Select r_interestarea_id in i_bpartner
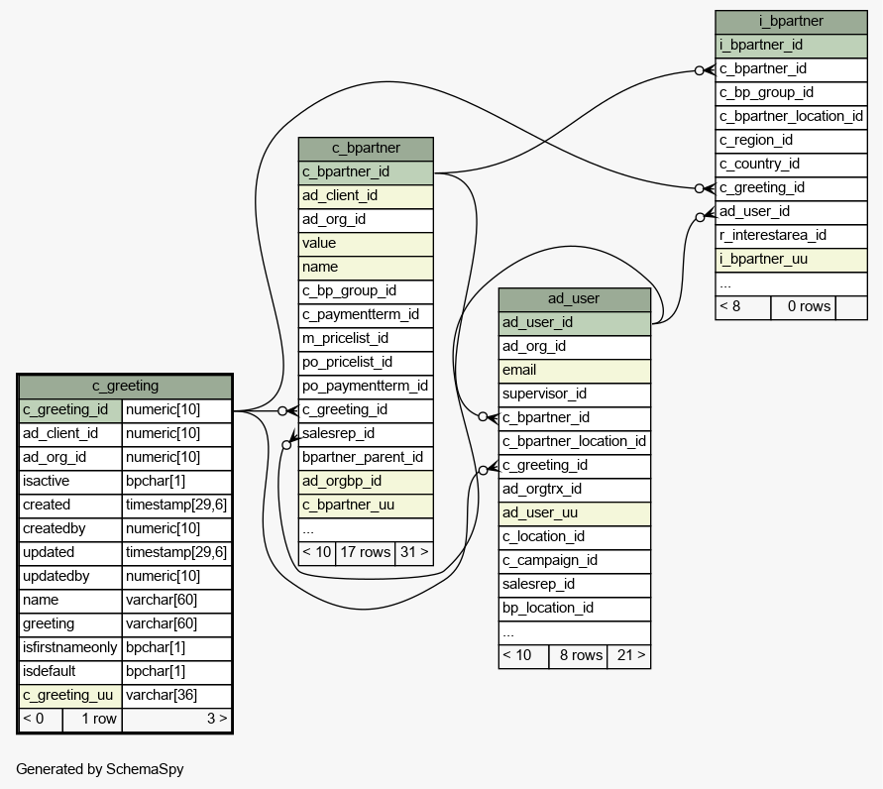 [791, 236]
